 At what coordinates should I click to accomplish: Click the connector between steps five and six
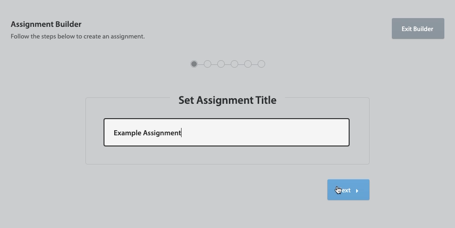(254, 64)
